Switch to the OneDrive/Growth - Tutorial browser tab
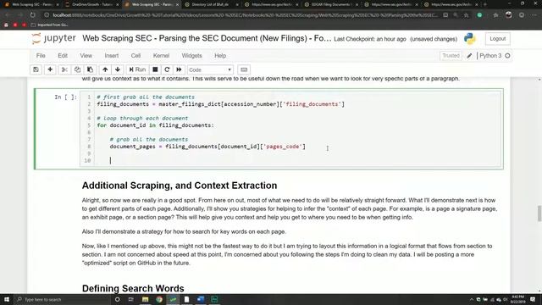 (91, 4)
